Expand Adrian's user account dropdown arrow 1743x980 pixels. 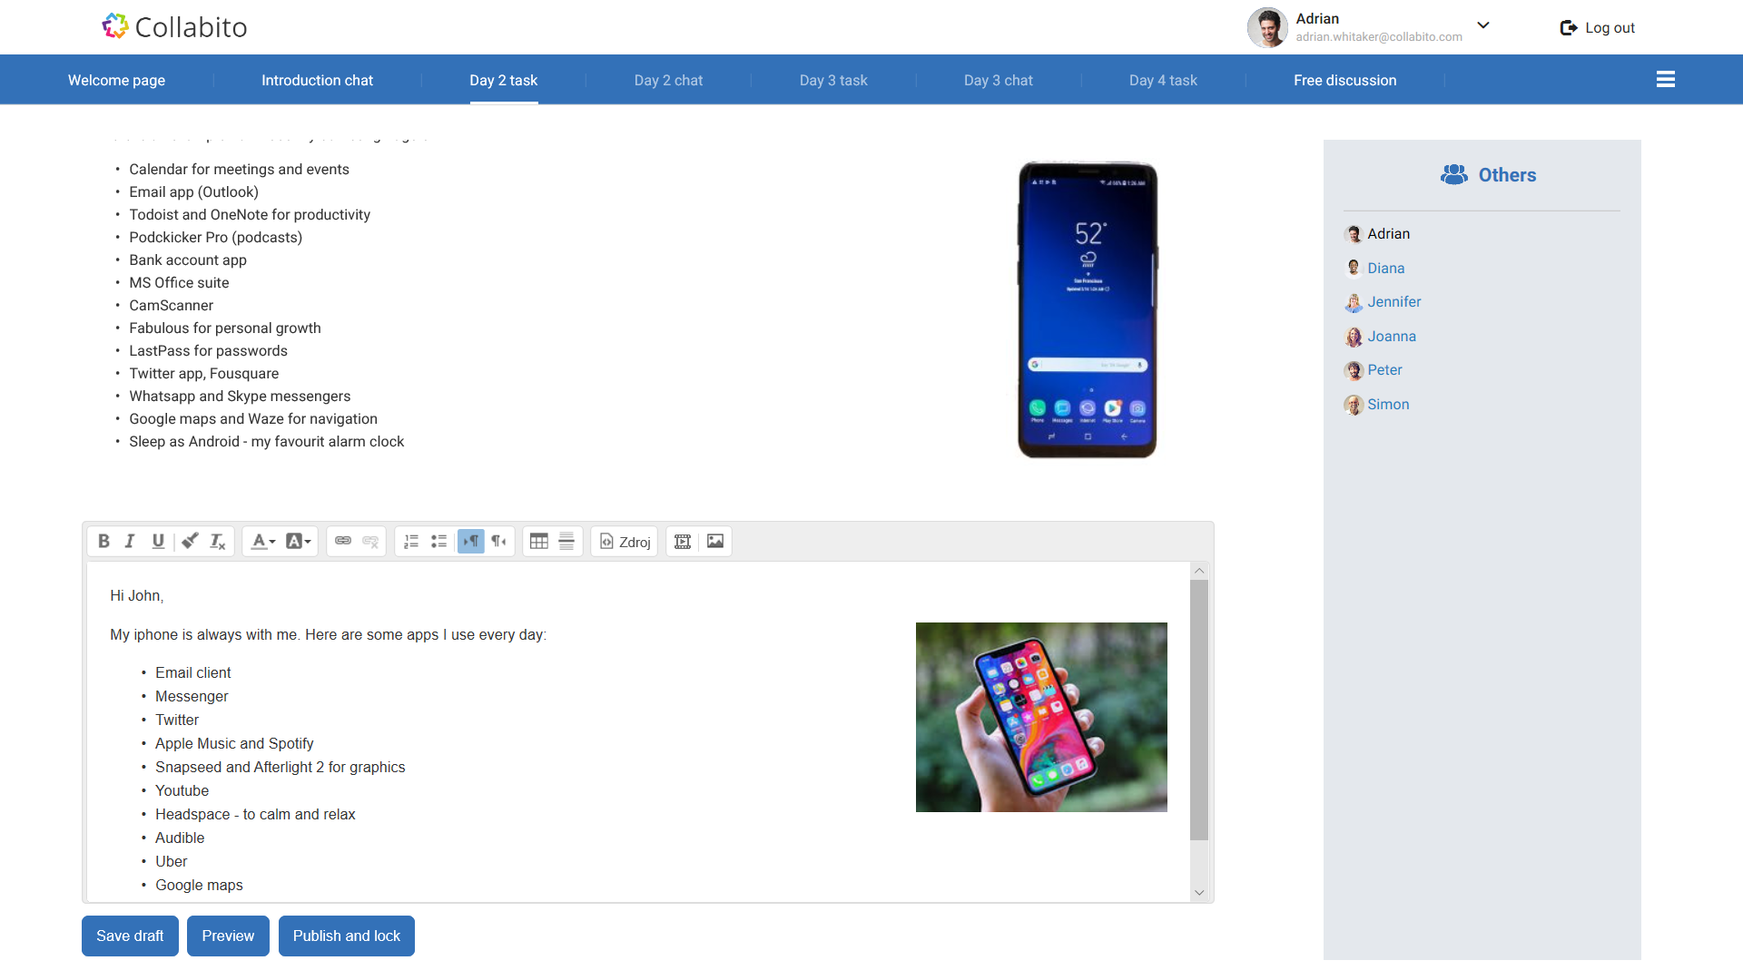point(1483,25)
